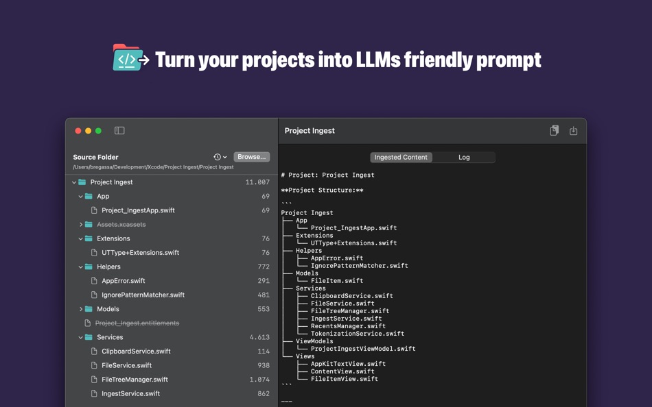Select the Ingested Content tab

point(401,157)
